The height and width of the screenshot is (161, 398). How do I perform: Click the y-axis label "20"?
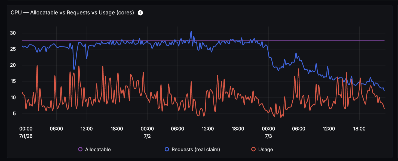pyautogui.click(x=13, y=65)
